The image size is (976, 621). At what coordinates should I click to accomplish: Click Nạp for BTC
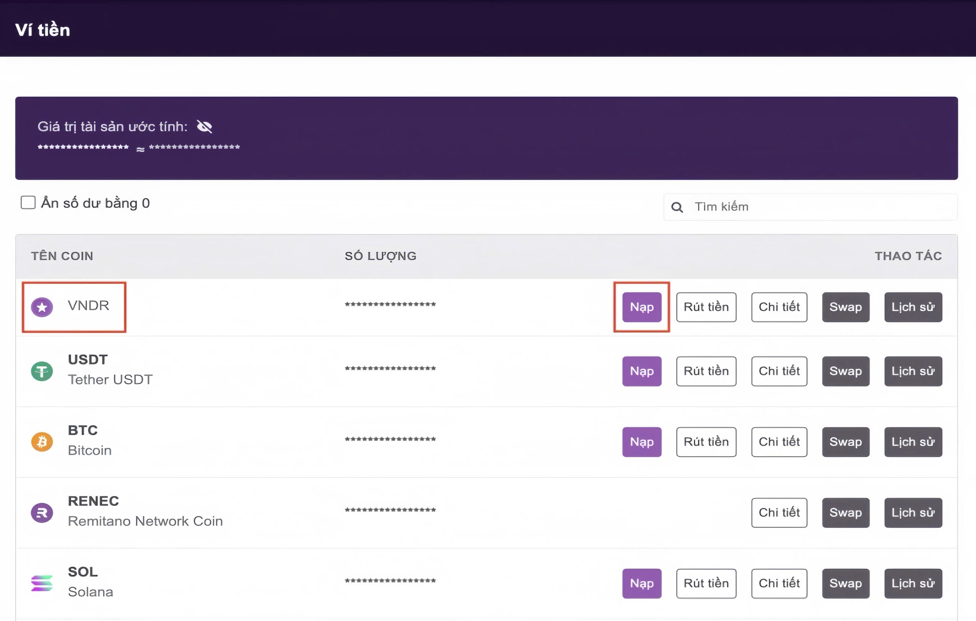[642, 442]
